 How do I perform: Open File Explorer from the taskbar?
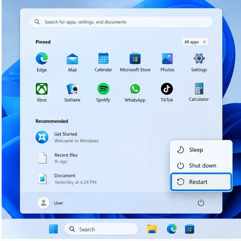[x=152, y=229]
